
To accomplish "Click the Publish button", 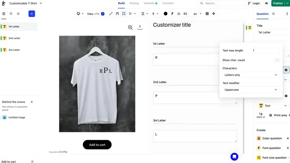I will coord(278,3).
